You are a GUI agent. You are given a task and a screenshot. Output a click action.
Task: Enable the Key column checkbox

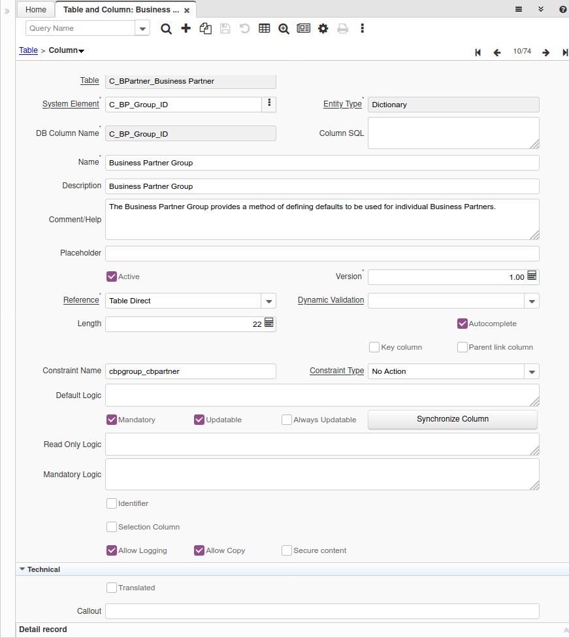pyautogui.click(x=374, y=347)
